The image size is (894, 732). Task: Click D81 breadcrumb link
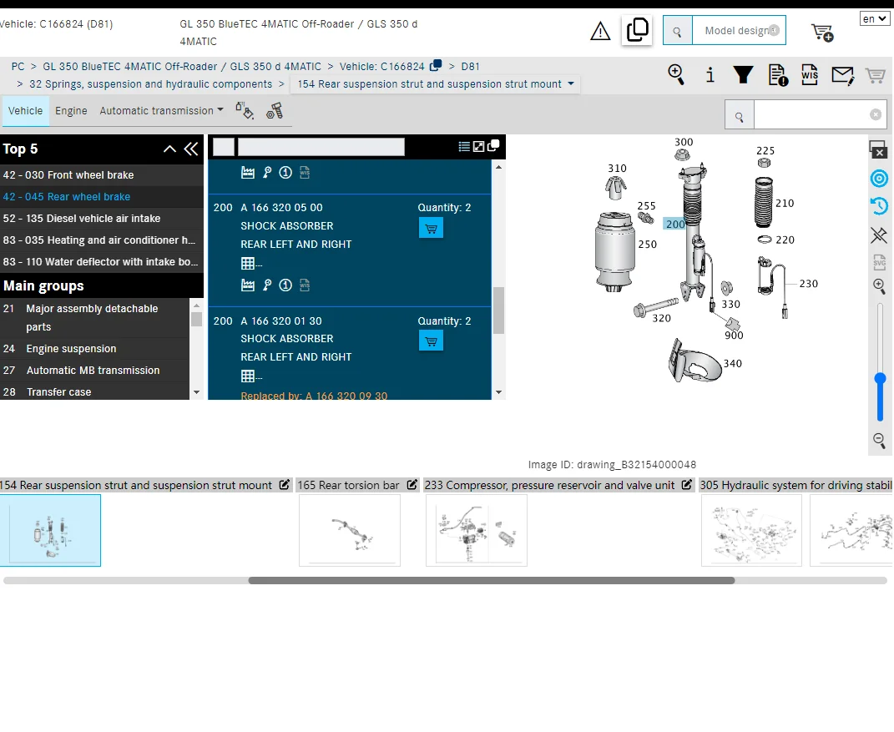tap(471, 66)
